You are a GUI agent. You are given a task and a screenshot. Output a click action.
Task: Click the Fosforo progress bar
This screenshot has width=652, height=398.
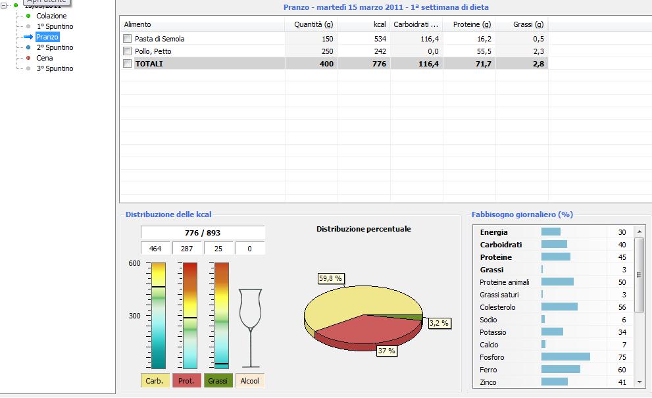coord(566,357)
